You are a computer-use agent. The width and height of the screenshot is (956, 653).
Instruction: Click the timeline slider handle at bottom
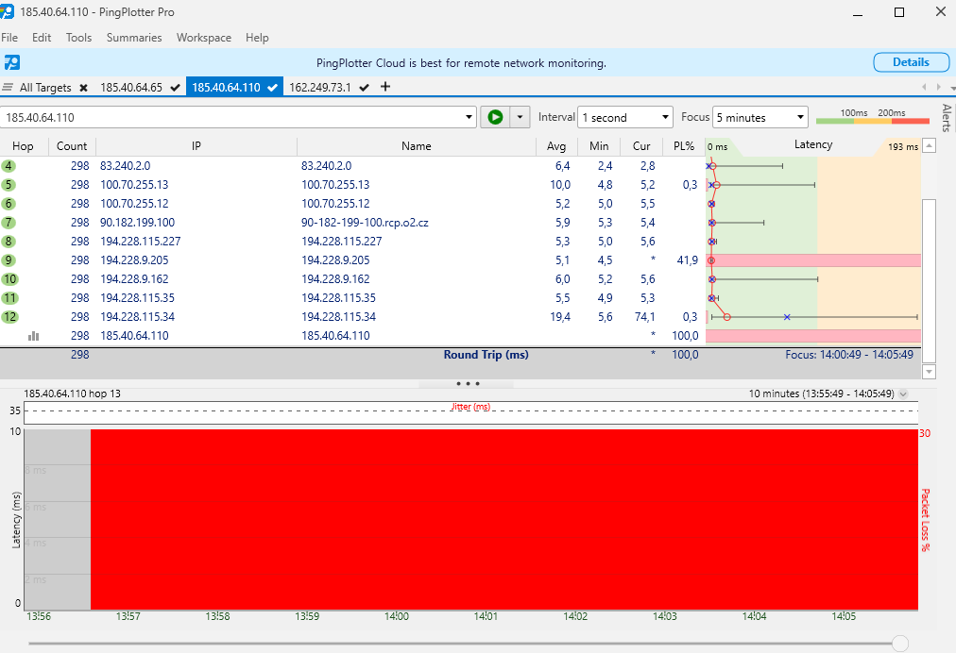(900, 644)
